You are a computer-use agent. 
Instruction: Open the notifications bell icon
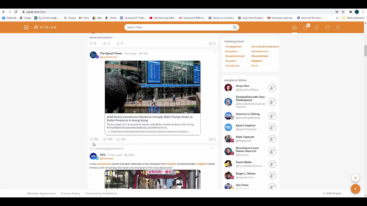pos(305,27)
